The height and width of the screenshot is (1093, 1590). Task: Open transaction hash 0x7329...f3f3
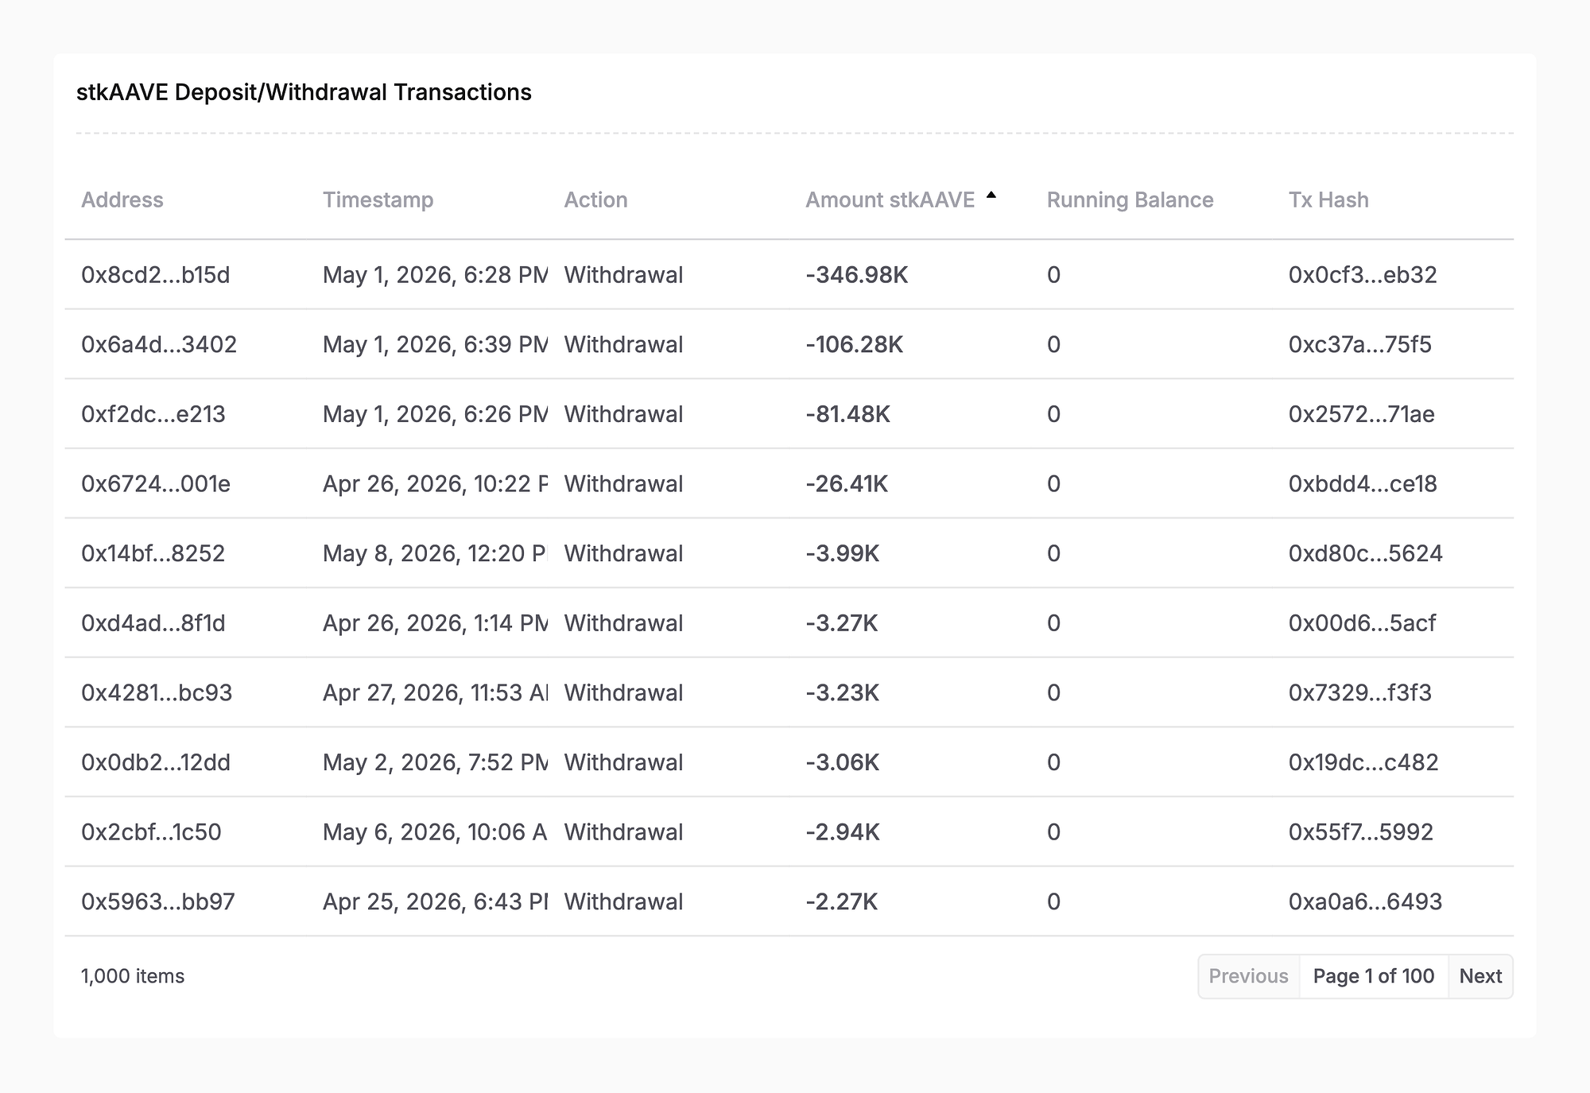click(1360, 693)
